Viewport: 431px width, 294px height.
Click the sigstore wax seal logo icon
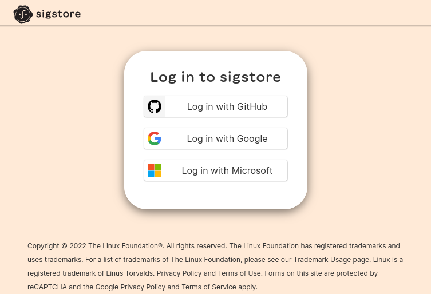pyautogui.click(x=23, y=14)
